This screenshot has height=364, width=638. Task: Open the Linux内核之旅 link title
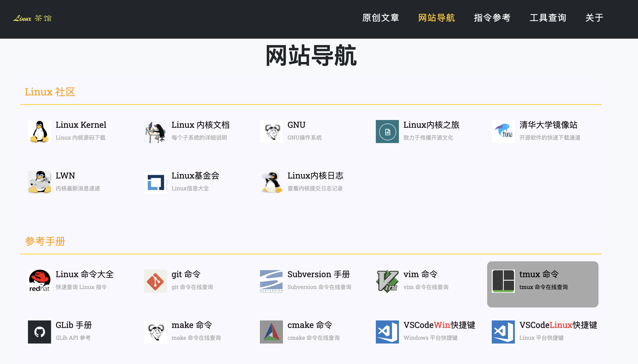click(431, 125)
